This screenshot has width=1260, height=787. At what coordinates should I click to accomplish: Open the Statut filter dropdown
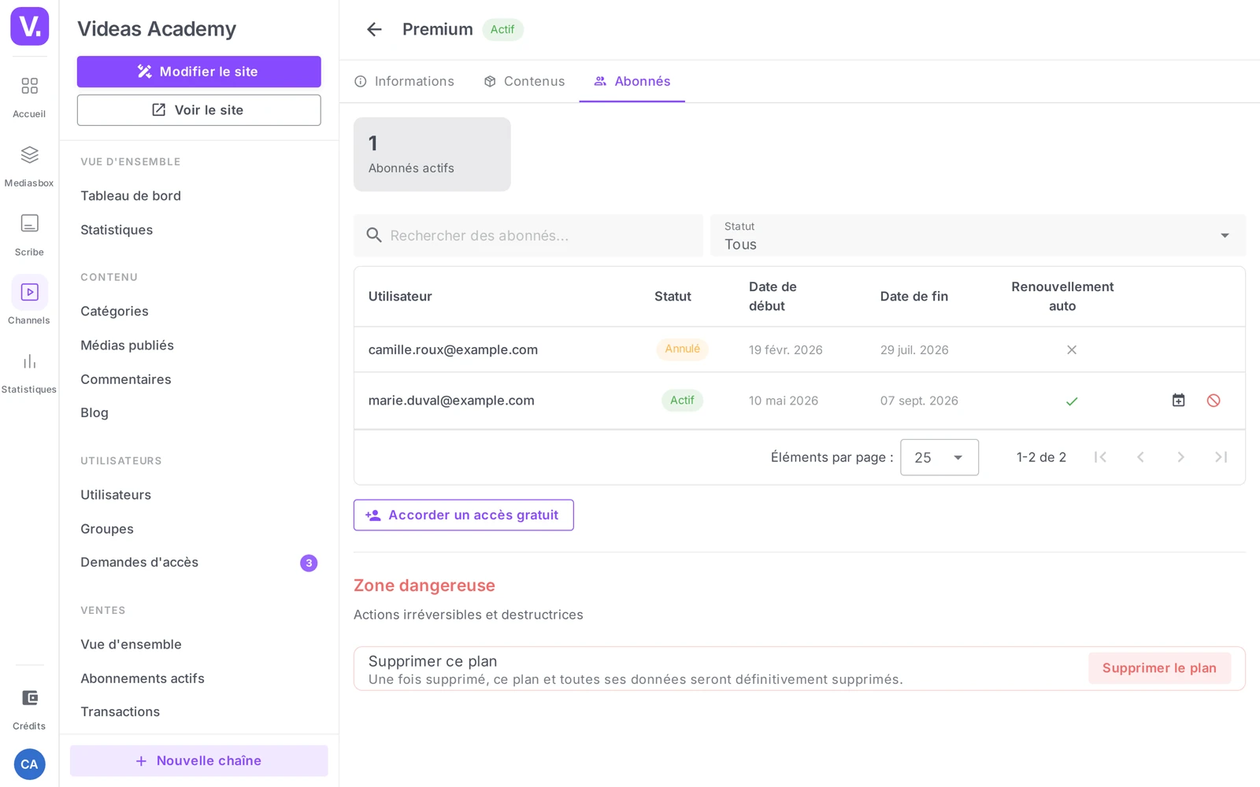978,235
